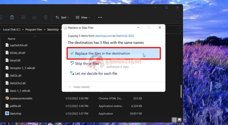
Task: Go to Local Disk (C:) breadcrumb
Action: click(12, 29)
